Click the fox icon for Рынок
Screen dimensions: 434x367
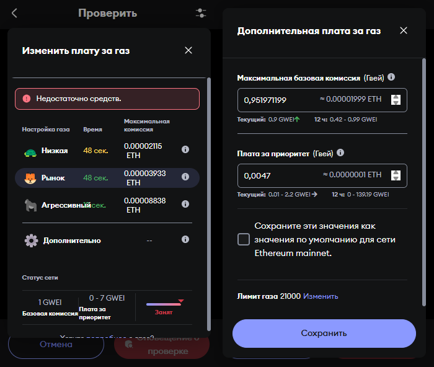(x=30, y=179)
